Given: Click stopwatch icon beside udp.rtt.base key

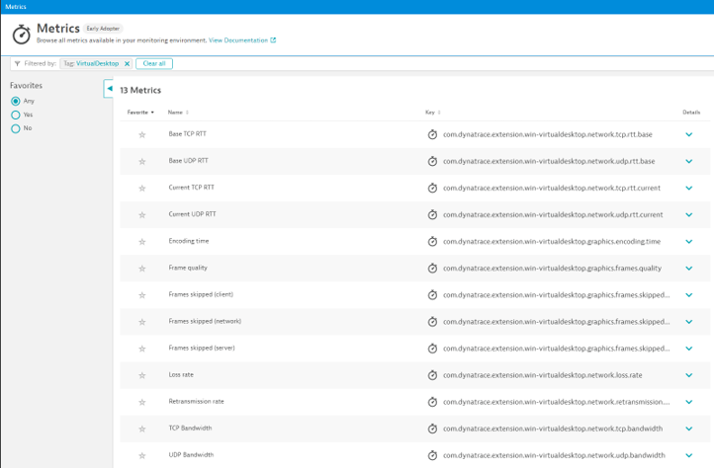Looking at the screenshot, I should tap(432, 161).
